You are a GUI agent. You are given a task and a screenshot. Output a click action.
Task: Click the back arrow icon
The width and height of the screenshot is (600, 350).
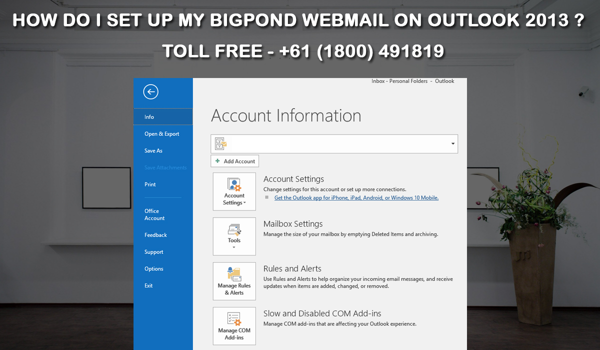(150, 91)
